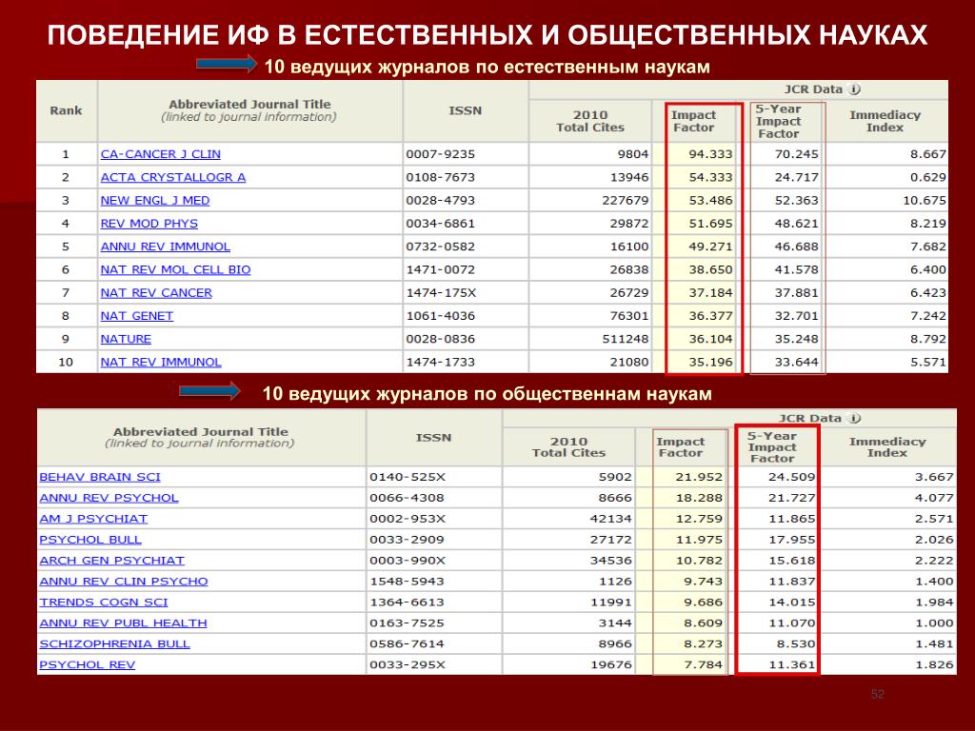Open NAT REV IMMUNOL journal link

161,362
